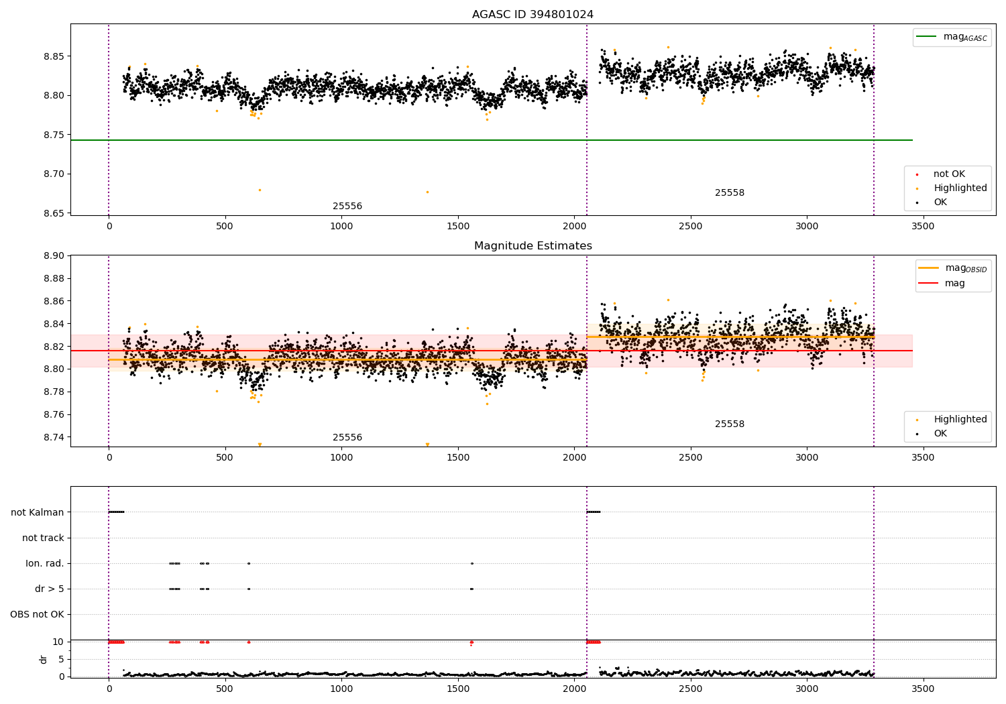Screen dimensions: 1006x704
Task: Click the orange triangle marker near x=1370
Action: pyautogui.click(x=427, y=445)
